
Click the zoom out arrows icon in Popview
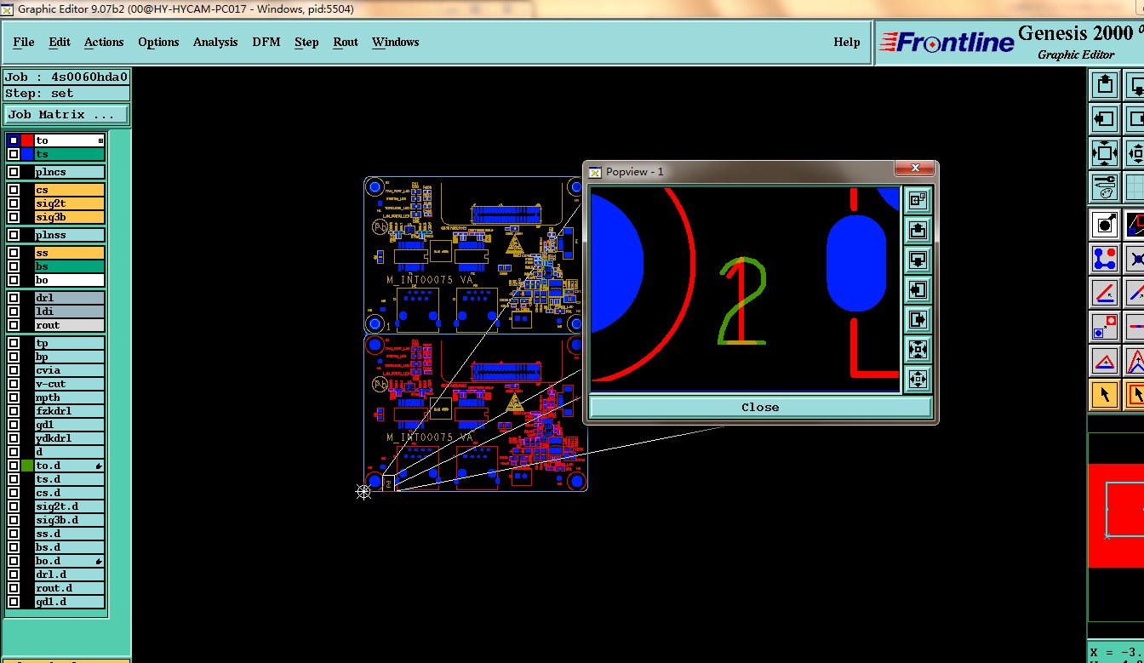(x=918, y=379)
